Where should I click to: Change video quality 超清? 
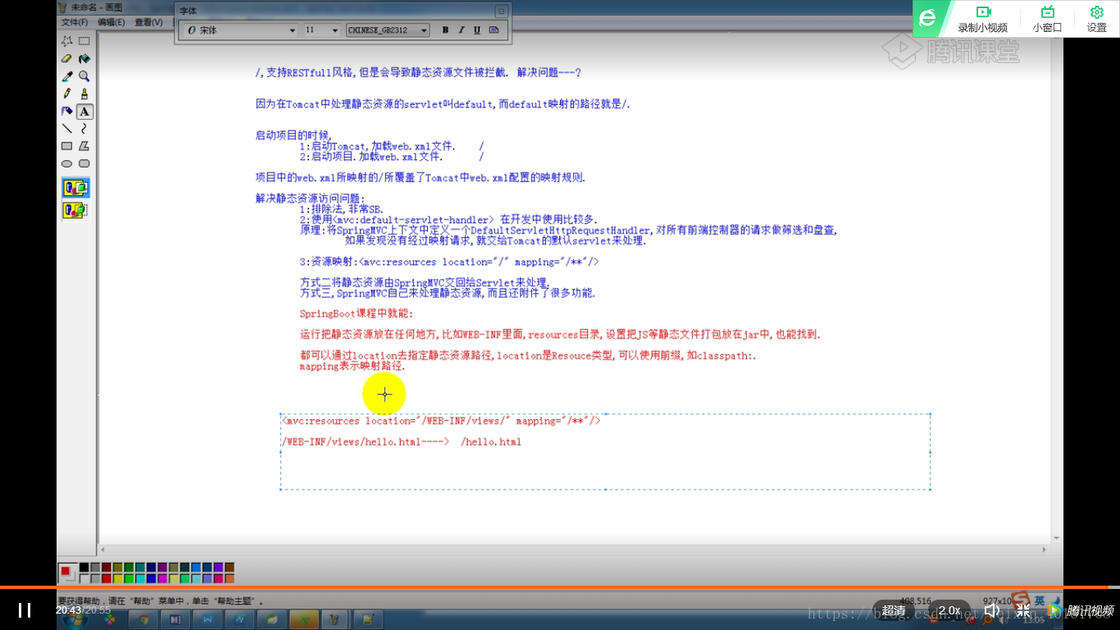click(895, 610)
